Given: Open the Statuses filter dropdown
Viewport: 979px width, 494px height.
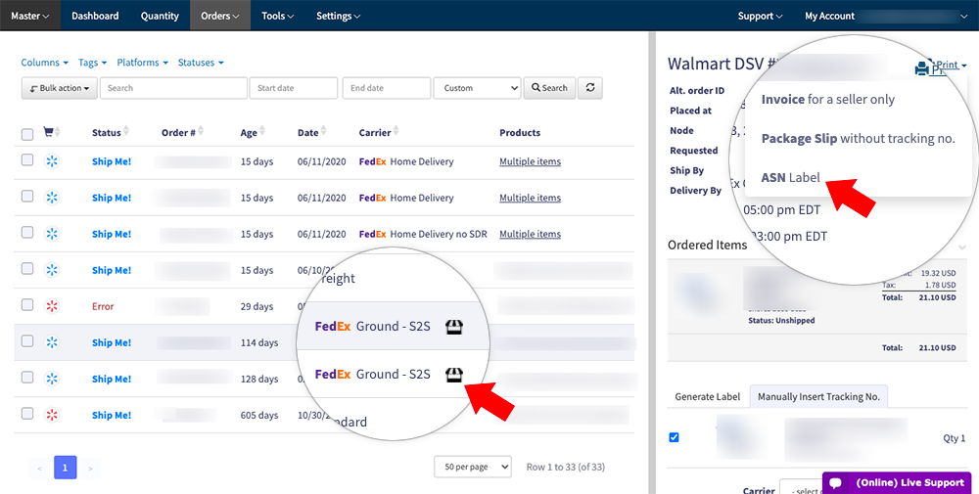Looking at the screenshot, I should click(x=201, y=63).
